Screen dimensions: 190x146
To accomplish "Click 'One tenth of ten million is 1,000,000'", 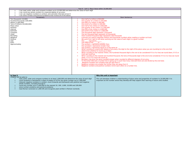I will [95, 31].
